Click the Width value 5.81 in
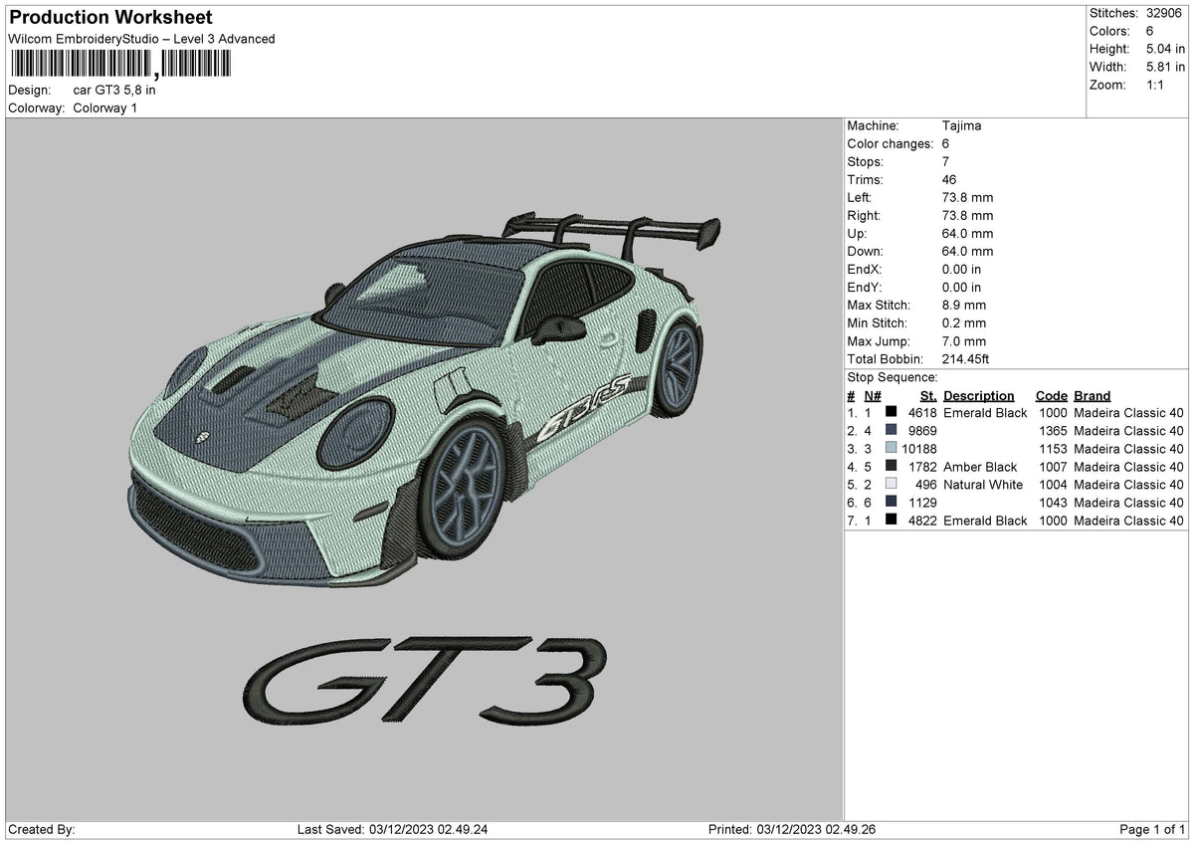This screenshot has width=1194, height=844. tap(1165, 67)
